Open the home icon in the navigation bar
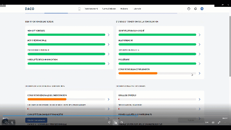 point(79,9)
